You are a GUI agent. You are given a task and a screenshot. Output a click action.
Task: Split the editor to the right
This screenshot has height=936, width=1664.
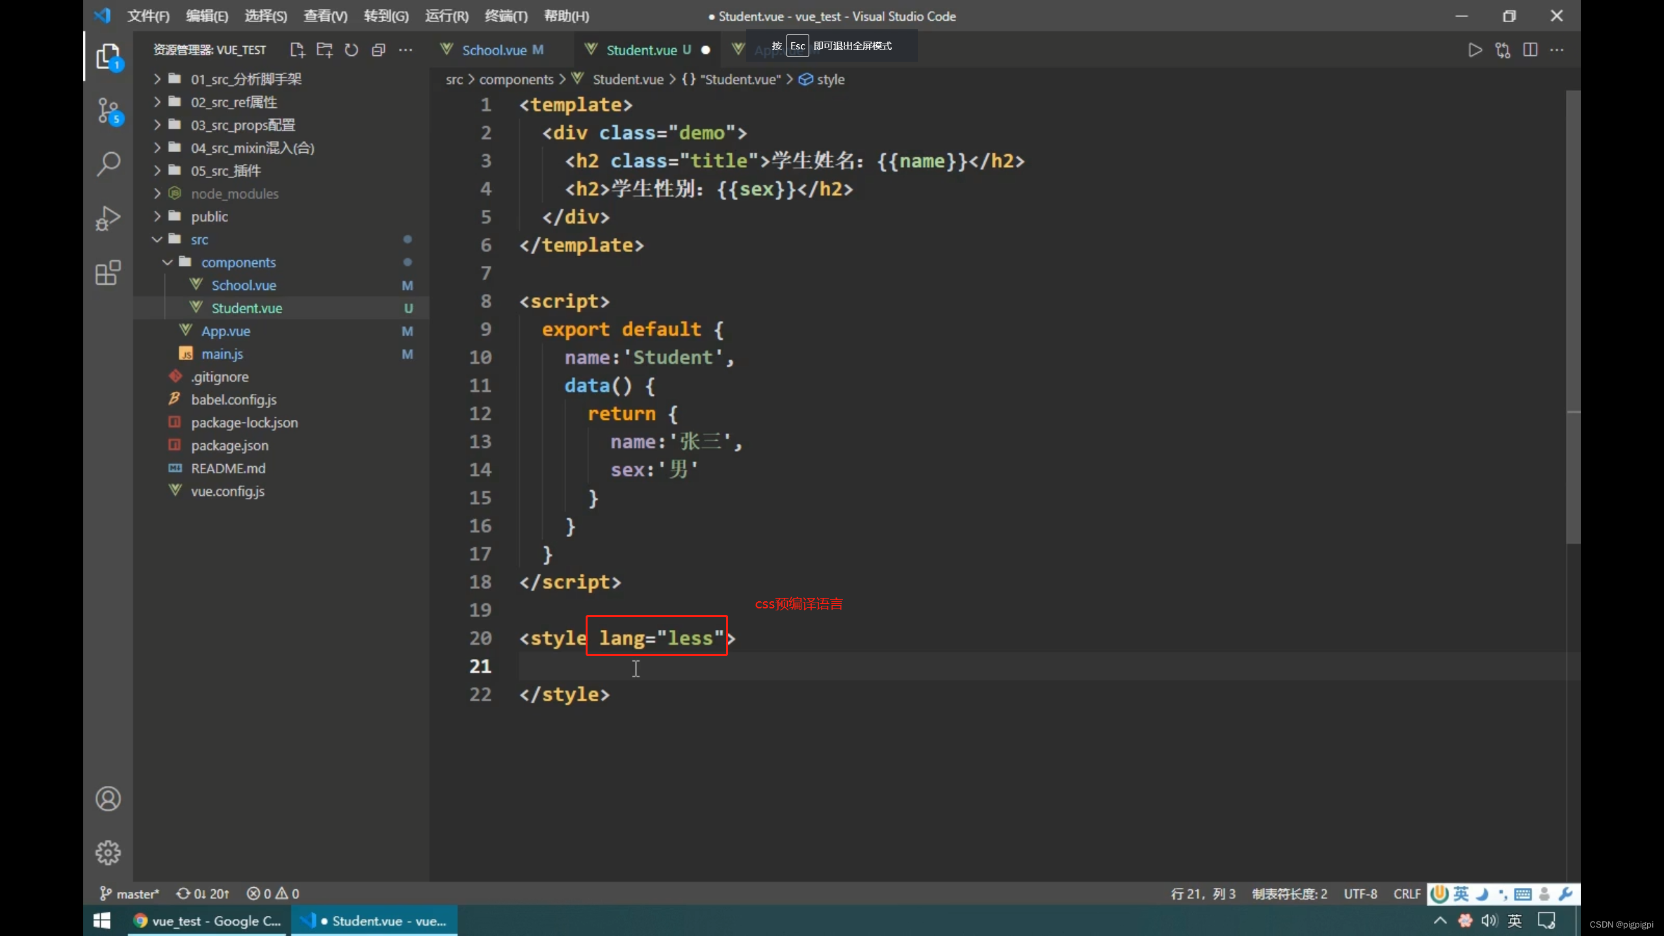1530,50
